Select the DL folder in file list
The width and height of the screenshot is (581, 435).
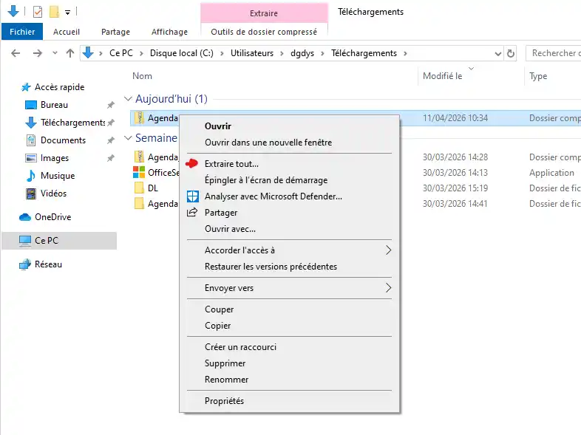click(152, 188)
